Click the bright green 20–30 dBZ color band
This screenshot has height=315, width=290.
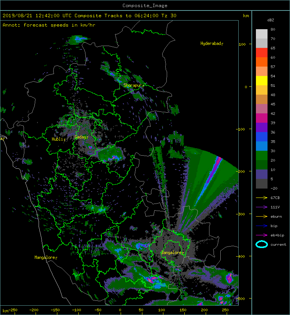click(x=262, y=156)
